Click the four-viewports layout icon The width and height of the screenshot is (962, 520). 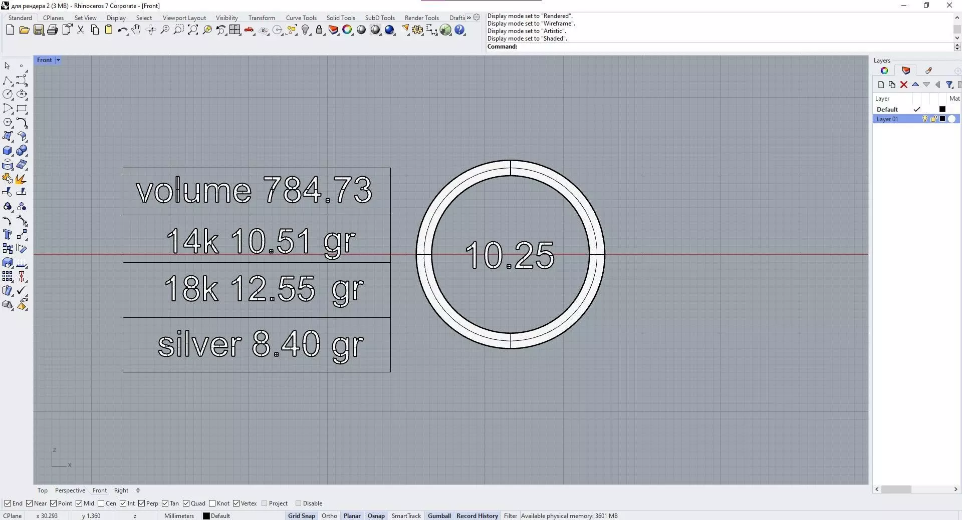[x=235, y=30]
